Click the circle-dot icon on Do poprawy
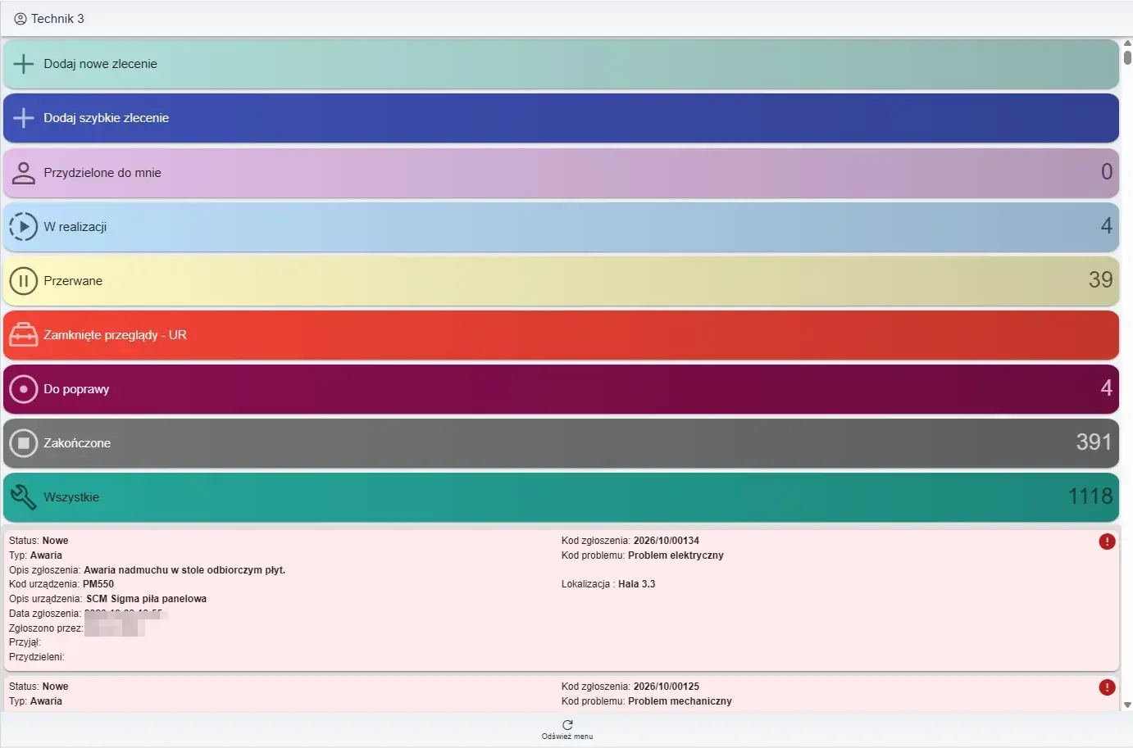This screenshot has height=748, width=1133. (x=24, y=389)
